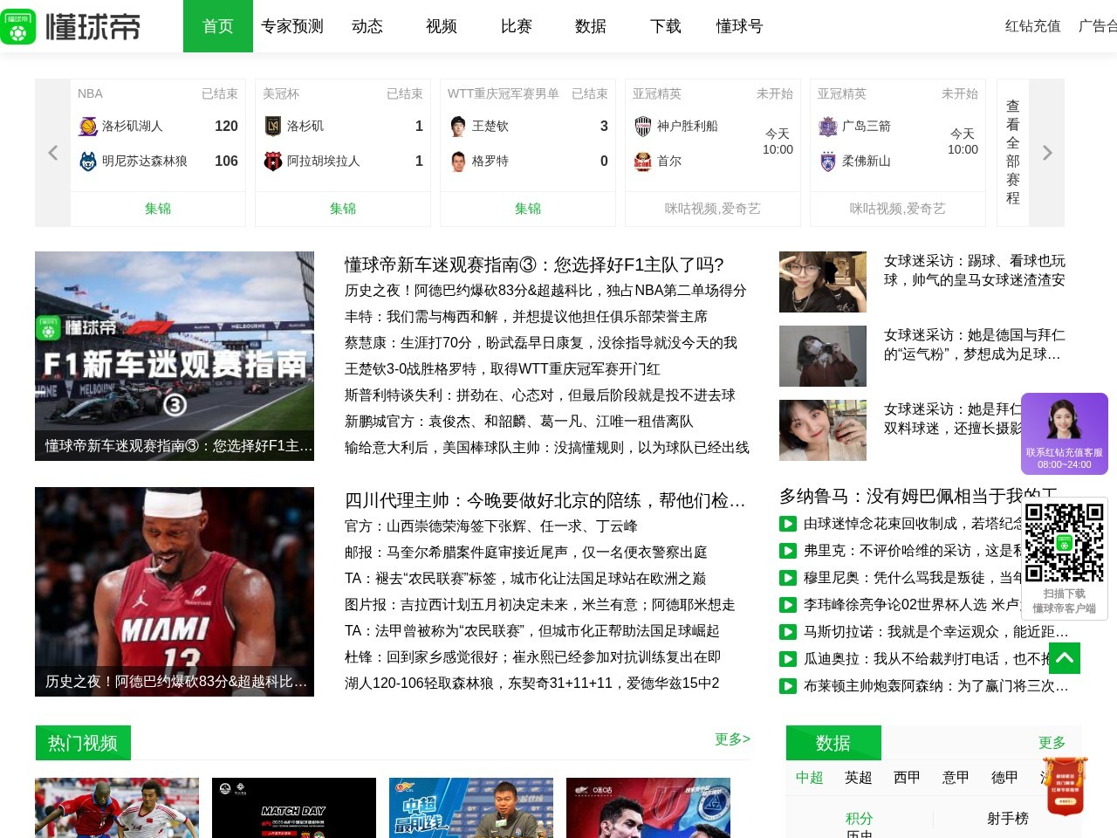This screenshot has width=1117, height=838.
Task: Expand 查看全部赛程 to see all matches
Action: click(x=1012, y=151)
